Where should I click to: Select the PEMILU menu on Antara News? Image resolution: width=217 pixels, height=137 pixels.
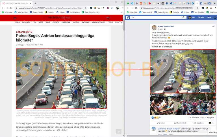[110, 22]
